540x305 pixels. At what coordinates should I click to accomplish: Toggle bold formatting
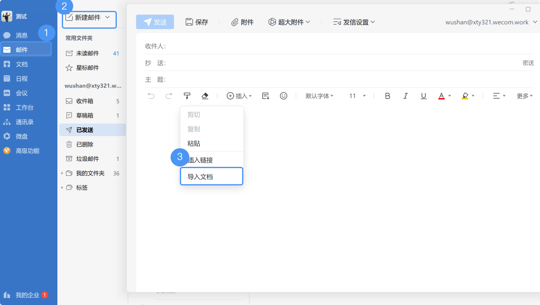387,96
